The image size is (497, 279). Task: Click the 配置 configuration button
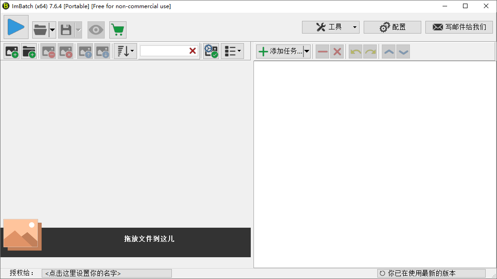[392, 27]
